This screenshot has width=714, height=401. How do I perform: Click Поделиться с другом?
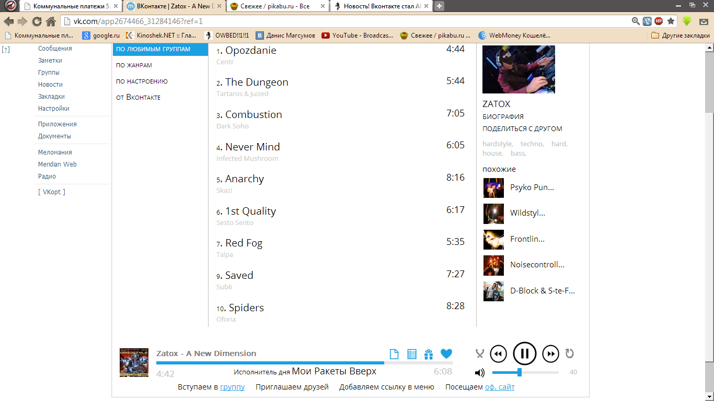(522, 128)
